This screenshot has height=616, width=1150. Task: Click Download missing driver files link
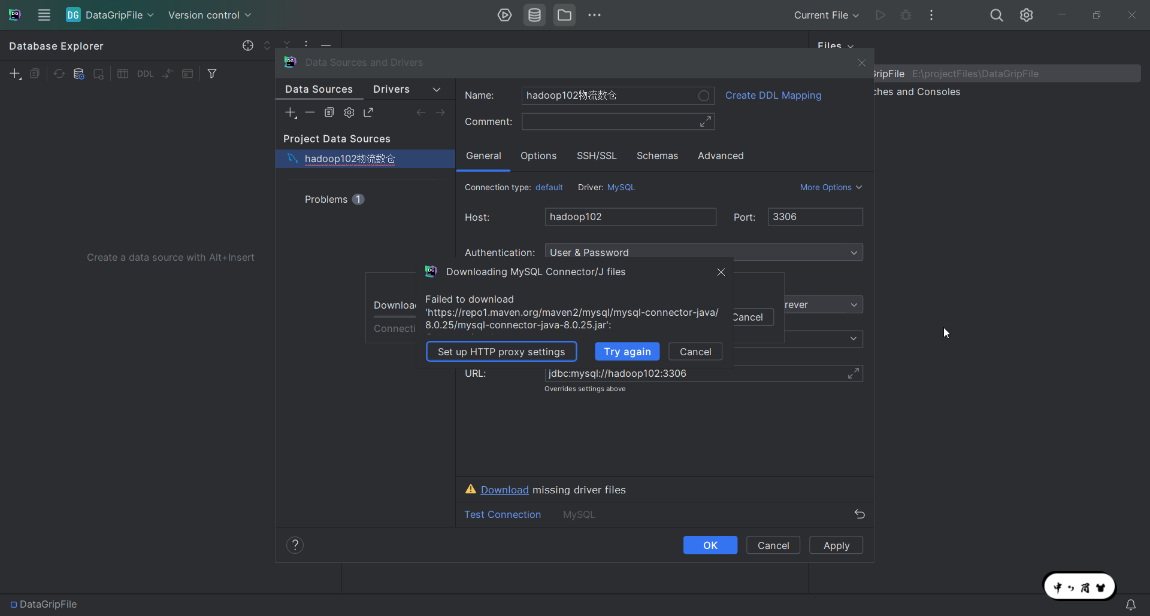(504, 490)
